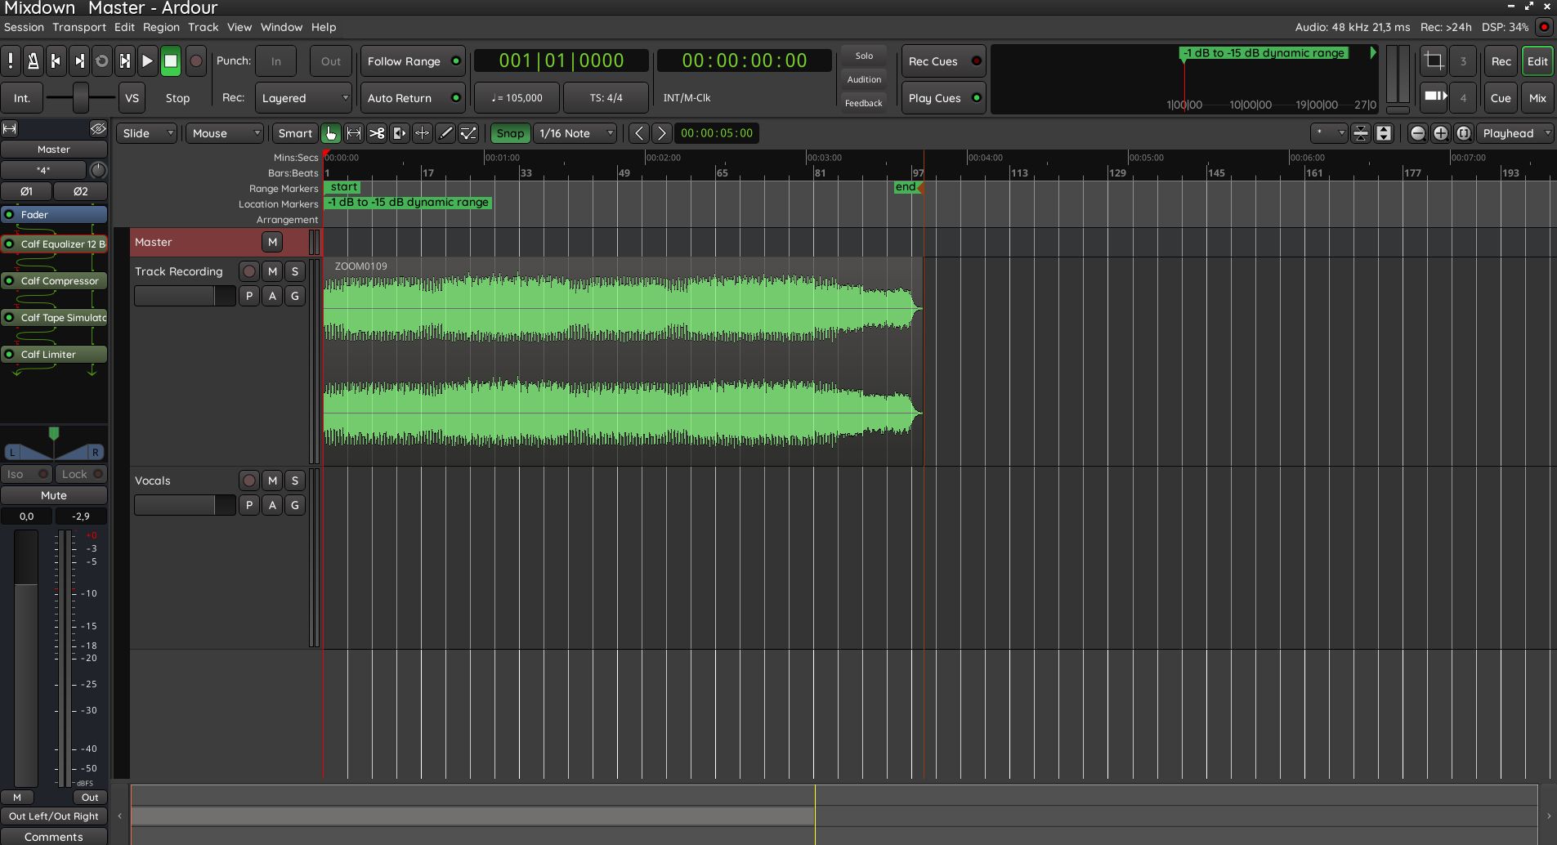Open the tempo 105,000 button
Viewport: 1557px width, 845px height.
[x=517, y=98]
